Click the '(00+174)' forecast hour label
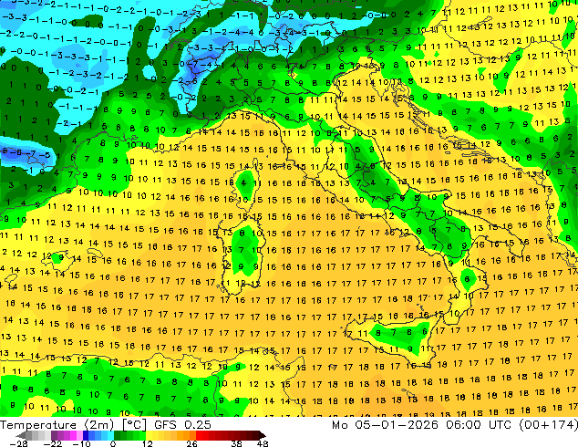Image resolution: width=578 pixels, height=447 pixels. [x=549, y=425]
